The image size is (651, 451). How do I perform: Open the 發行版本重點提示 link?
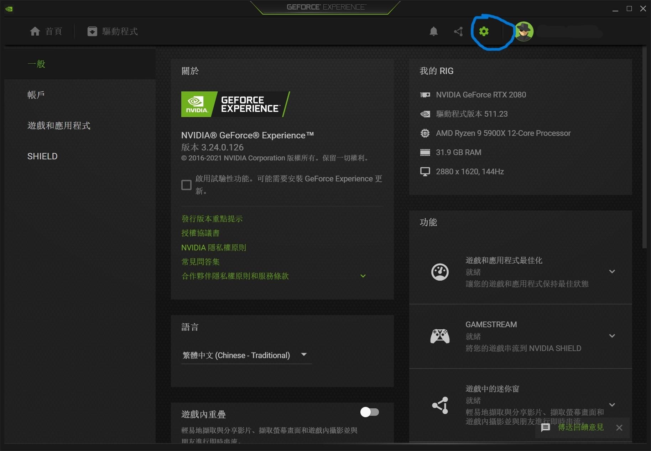point(212,219)
